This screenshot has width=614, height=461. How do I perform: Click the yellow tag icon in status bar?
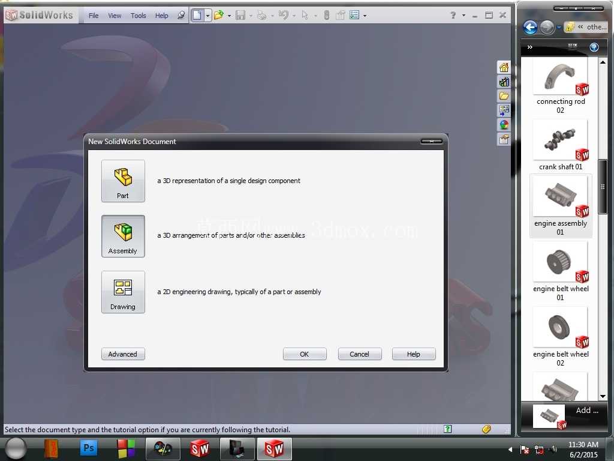click(x=486, y=429)
